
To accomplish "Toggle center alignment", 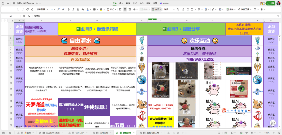I will coord(125,9).
